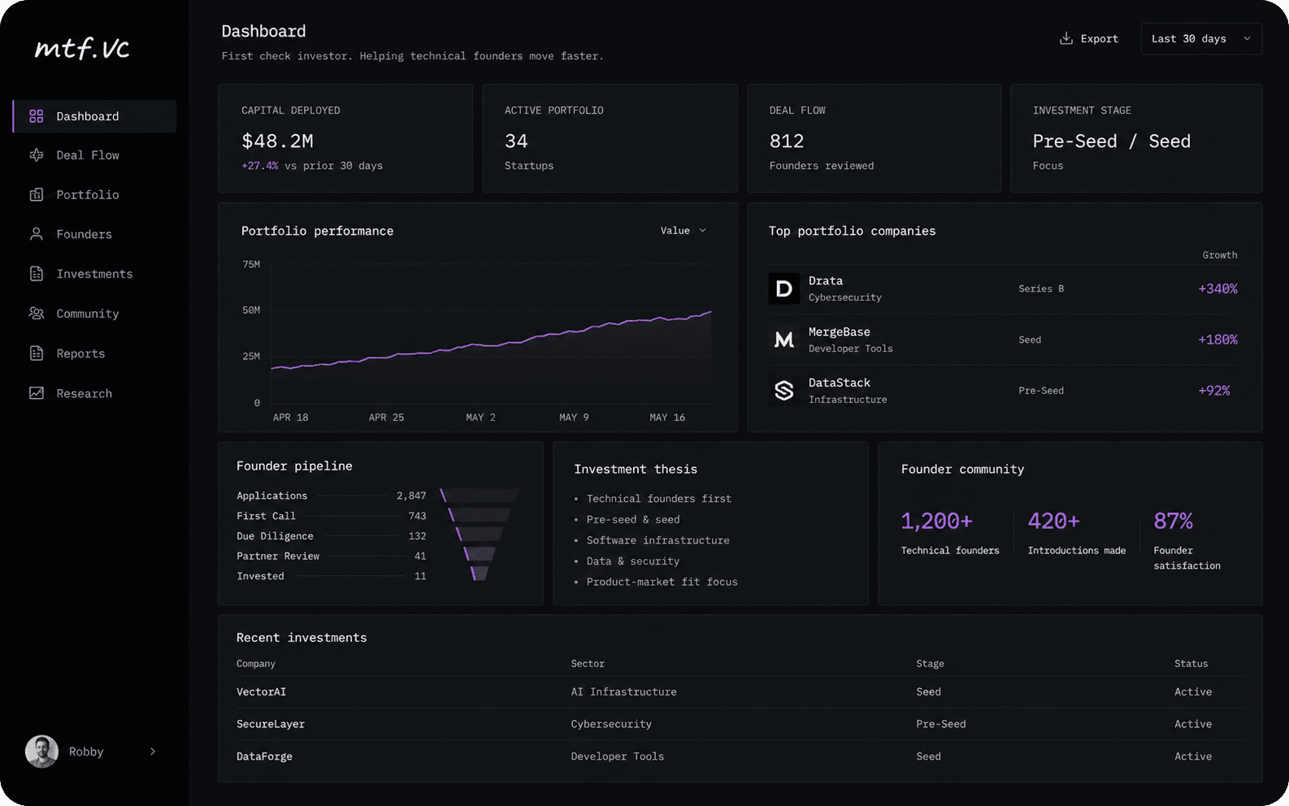This screenshot has width=1289, height=806.
Task: Click the Drata company logo
Action: click(783, 288)
